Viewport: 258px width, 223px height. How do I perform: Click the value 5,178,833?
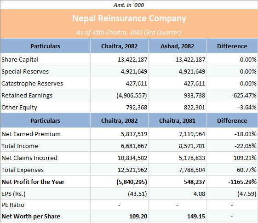tap(192, 158)
